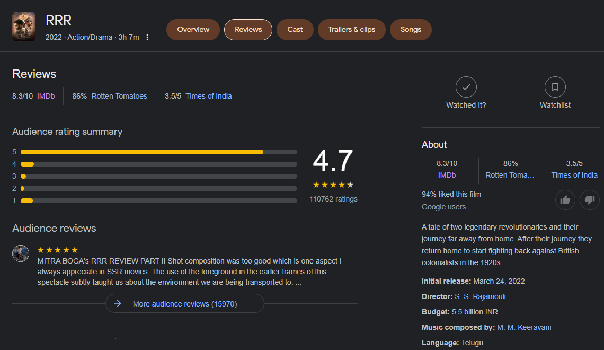Open the RRR movie poster thumbnail

tap(24, 26)
